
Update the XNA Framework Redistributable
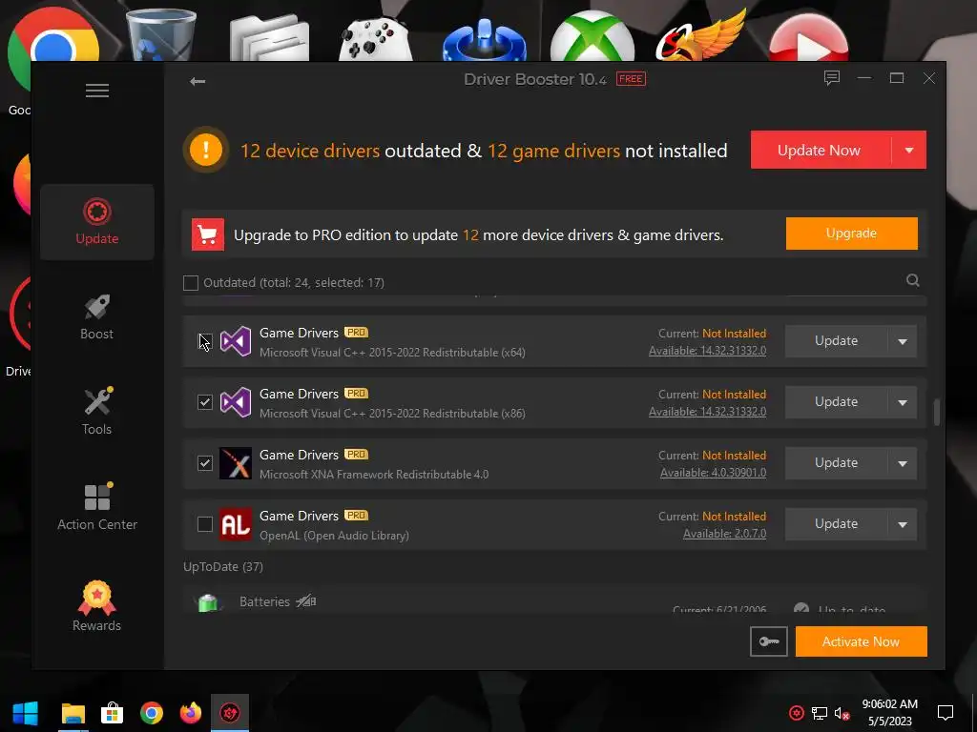(x=836, y=463)
